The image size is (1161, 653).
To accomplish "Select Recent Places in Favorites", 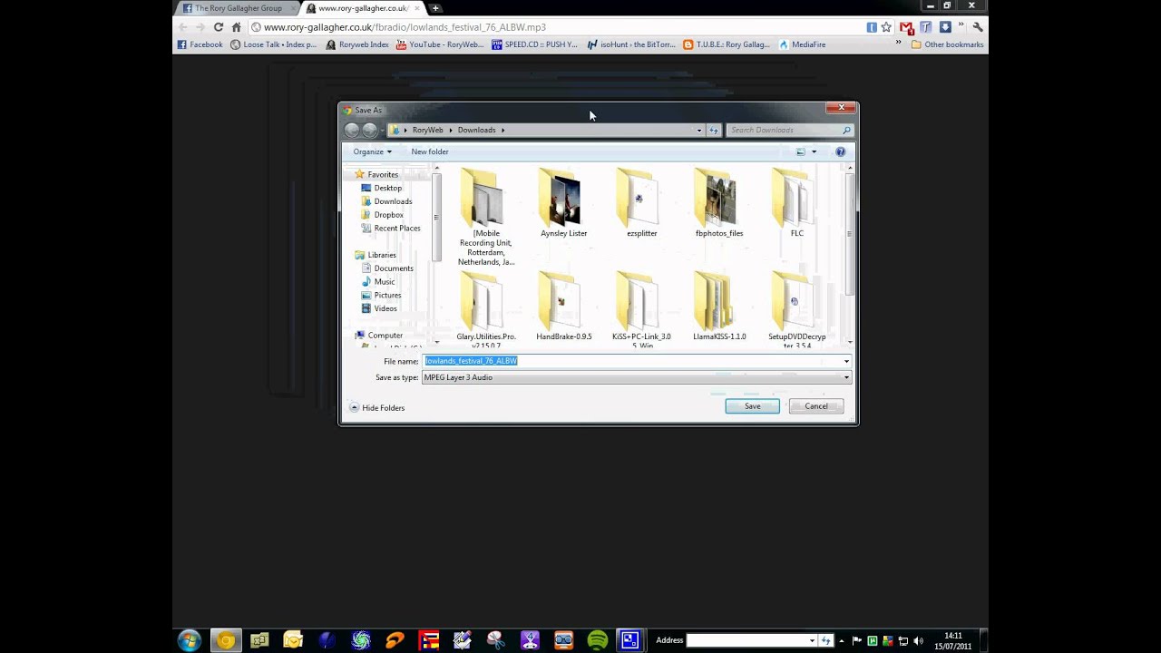I will [390, 229].
